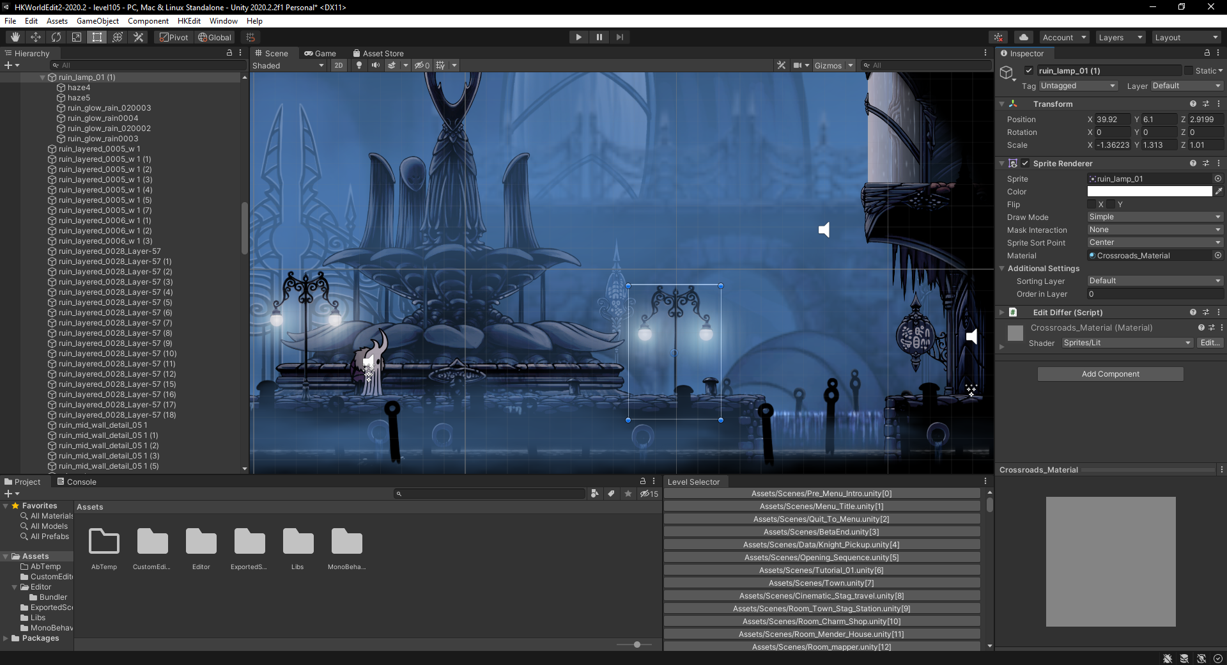Load the Assets/Scenes/Town.unity[7] scene
1227x665 pixels.
[x=821, y=583]
